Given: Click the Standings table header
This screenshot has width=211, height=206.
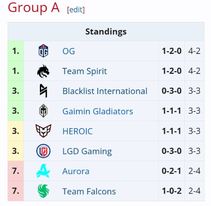Looking at the screenshot, I should [x=106, y=32].
